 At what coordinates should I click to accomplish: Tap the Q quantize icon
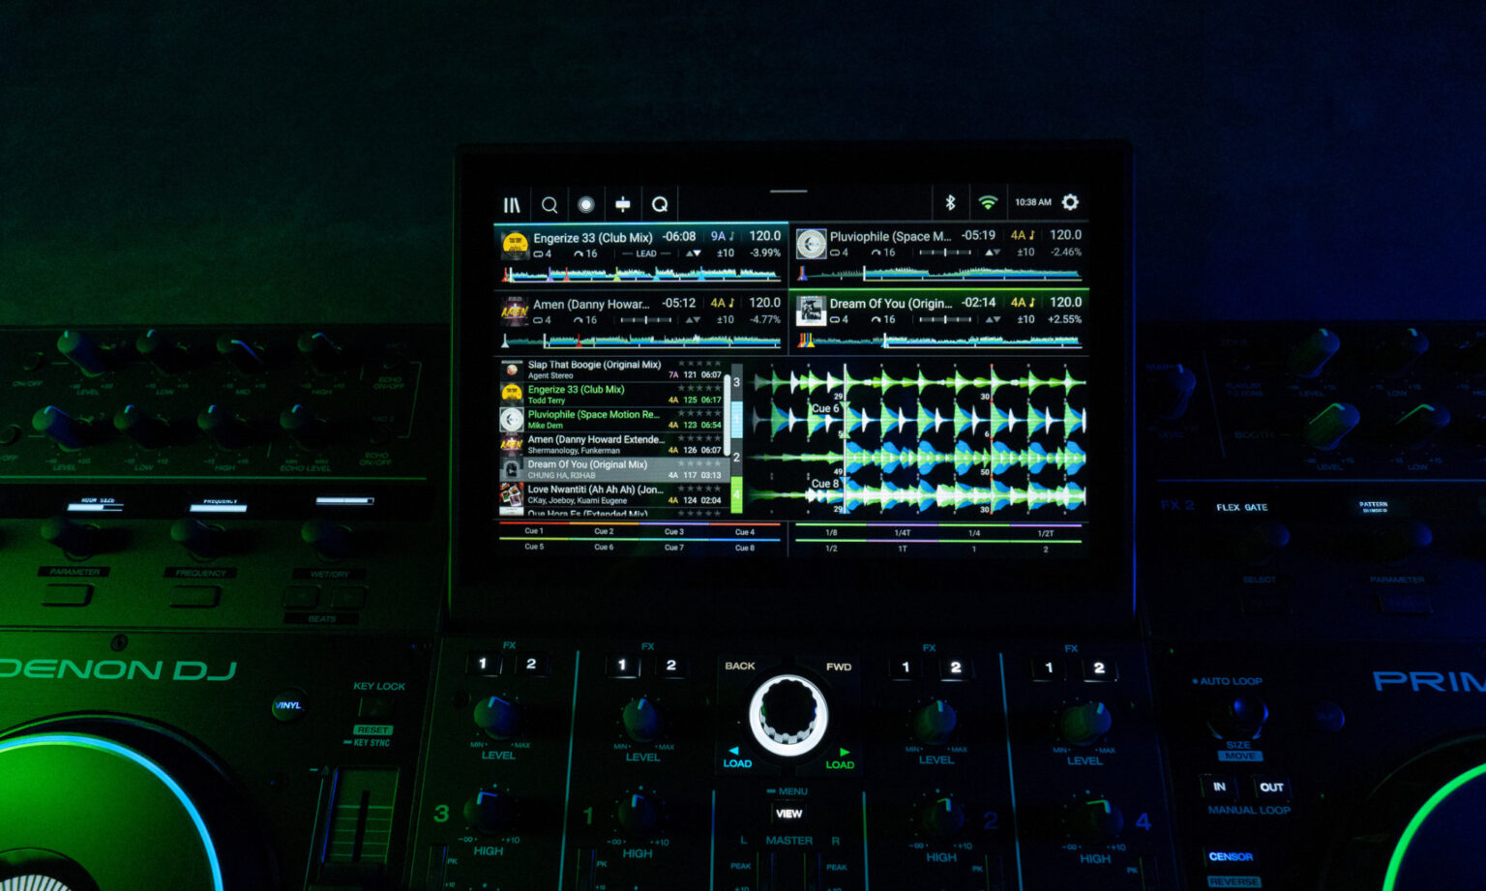point(660,205)
